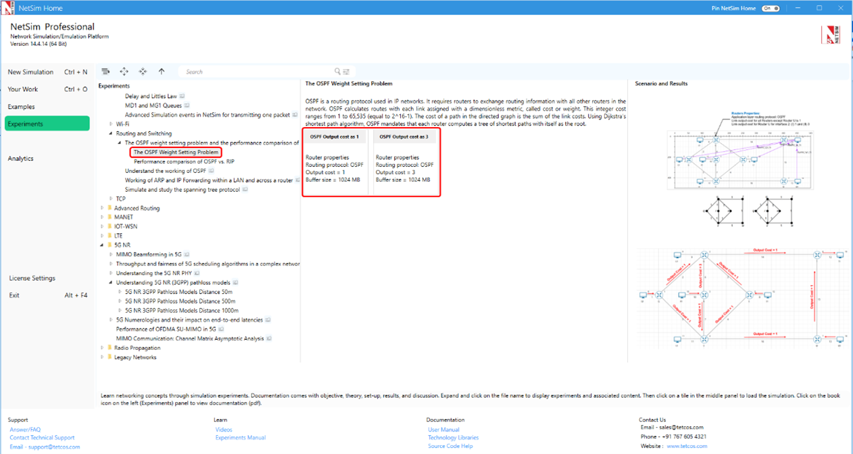Open documentation book icon for Delay and Littles Law
This screenshot has width=853, height=454.
coord(182,97)
